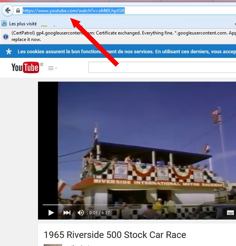The height and width of the screenshot is (246, 236).
Task: Click inside the YouTube search box
Action: pos(161,67)
